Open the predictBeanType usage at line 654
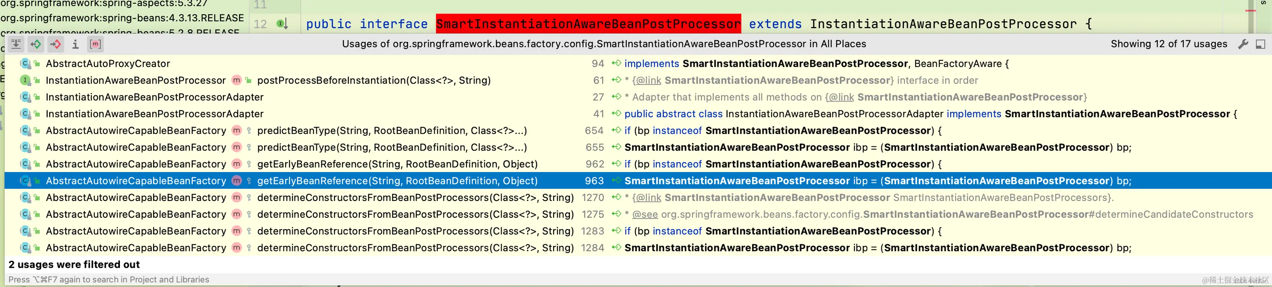Screen dimensions: 1272x287 [638, 130]
